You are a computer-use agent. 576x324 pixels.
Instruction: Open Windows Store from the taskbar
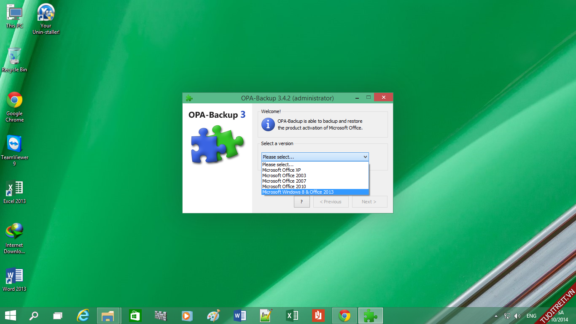pos(135,316)
